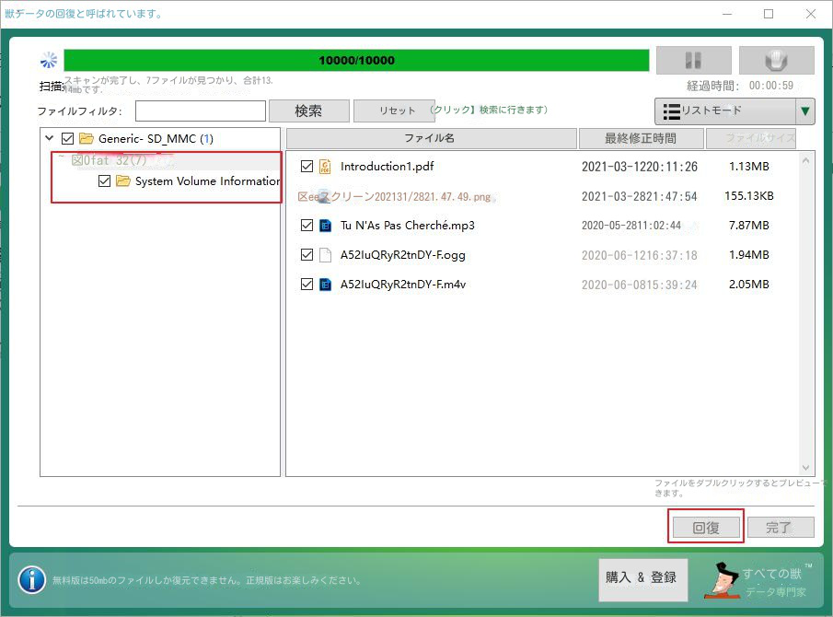833x617 pixels.
Task: Click the blue info icon in footer
Action: (32, 580)
